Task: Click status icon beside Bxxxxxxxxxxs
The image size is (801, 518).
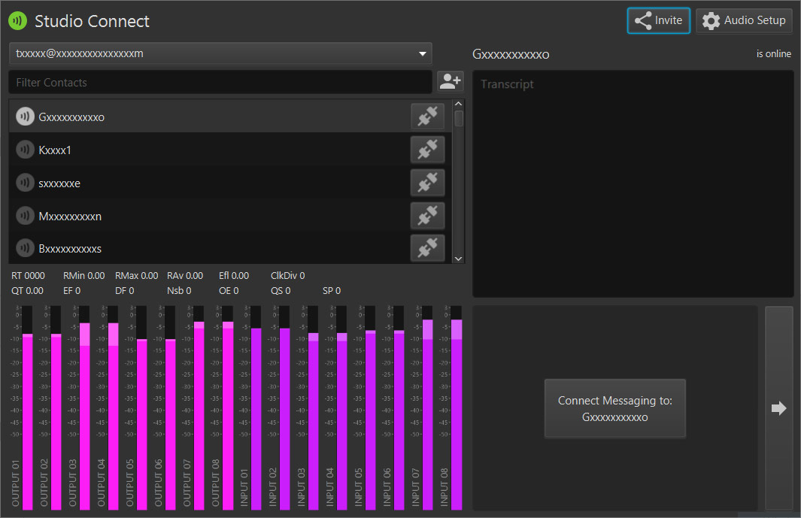Action: (25, 248)
